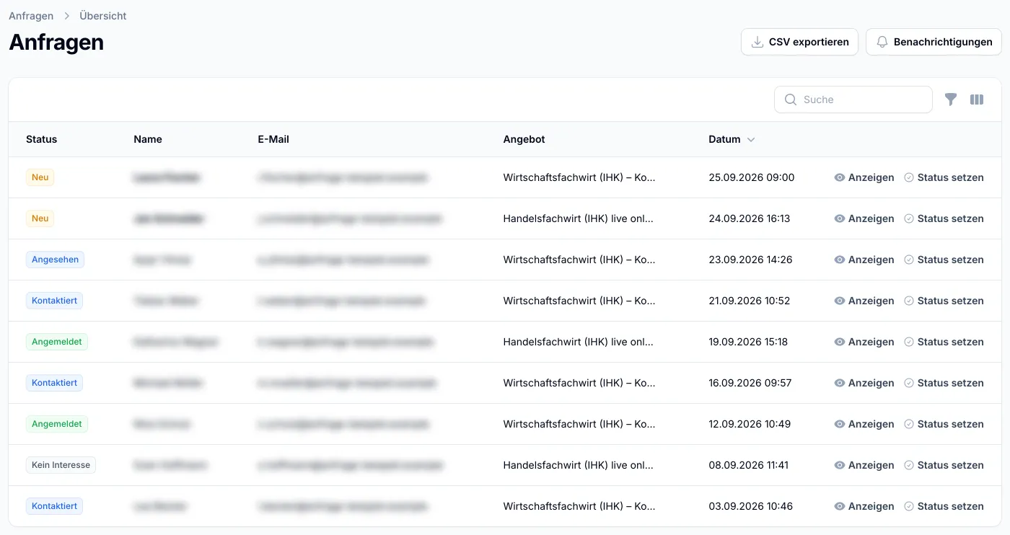1010x535 pixels.
Task: Click Anzeigen for the 21.09.2026 10:52 request
Action: [864, 301]
